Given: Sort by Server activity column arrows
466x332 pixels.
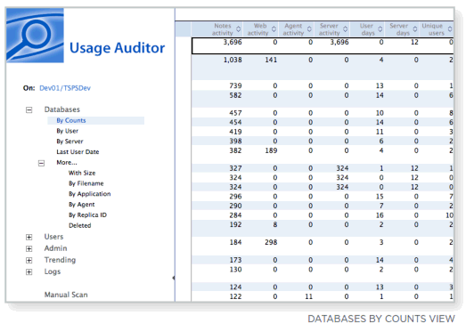Looking at the screenshot, I should [x=345, y=29].
